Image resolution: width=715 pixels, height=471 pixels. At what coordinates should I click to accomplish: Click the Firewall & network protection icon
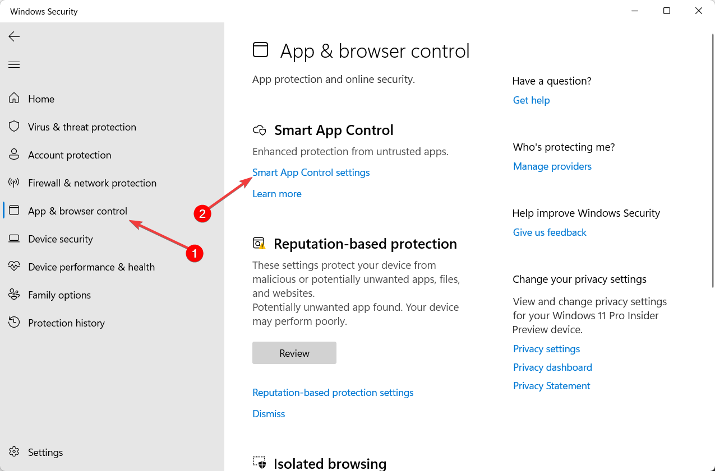(x=14, y=183)
